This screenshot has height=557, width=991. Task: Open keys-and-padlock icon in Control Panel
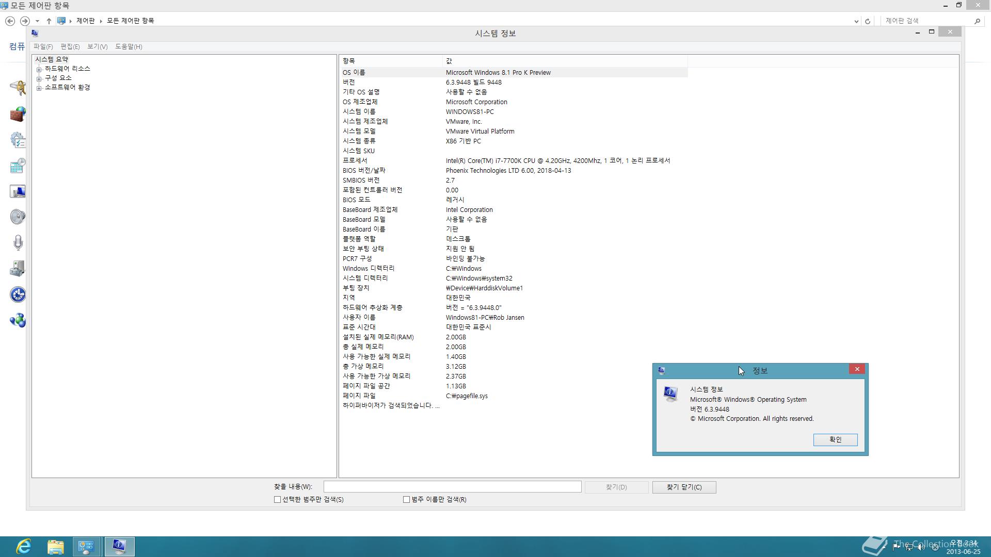[x=18, y=88]
